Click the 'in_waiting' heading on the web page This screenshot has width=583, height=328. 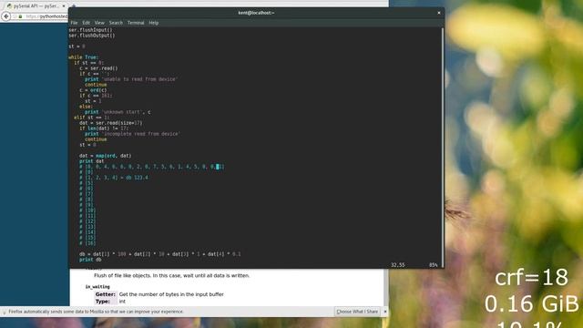coord(97,287)
